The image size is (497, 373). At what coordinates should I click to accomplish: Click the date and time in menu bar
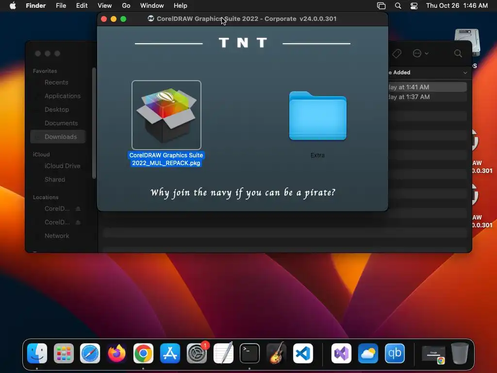[457, 6]
